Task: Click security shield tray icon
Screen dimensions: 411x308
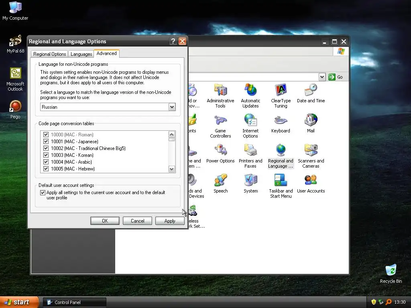Action: 374,302
